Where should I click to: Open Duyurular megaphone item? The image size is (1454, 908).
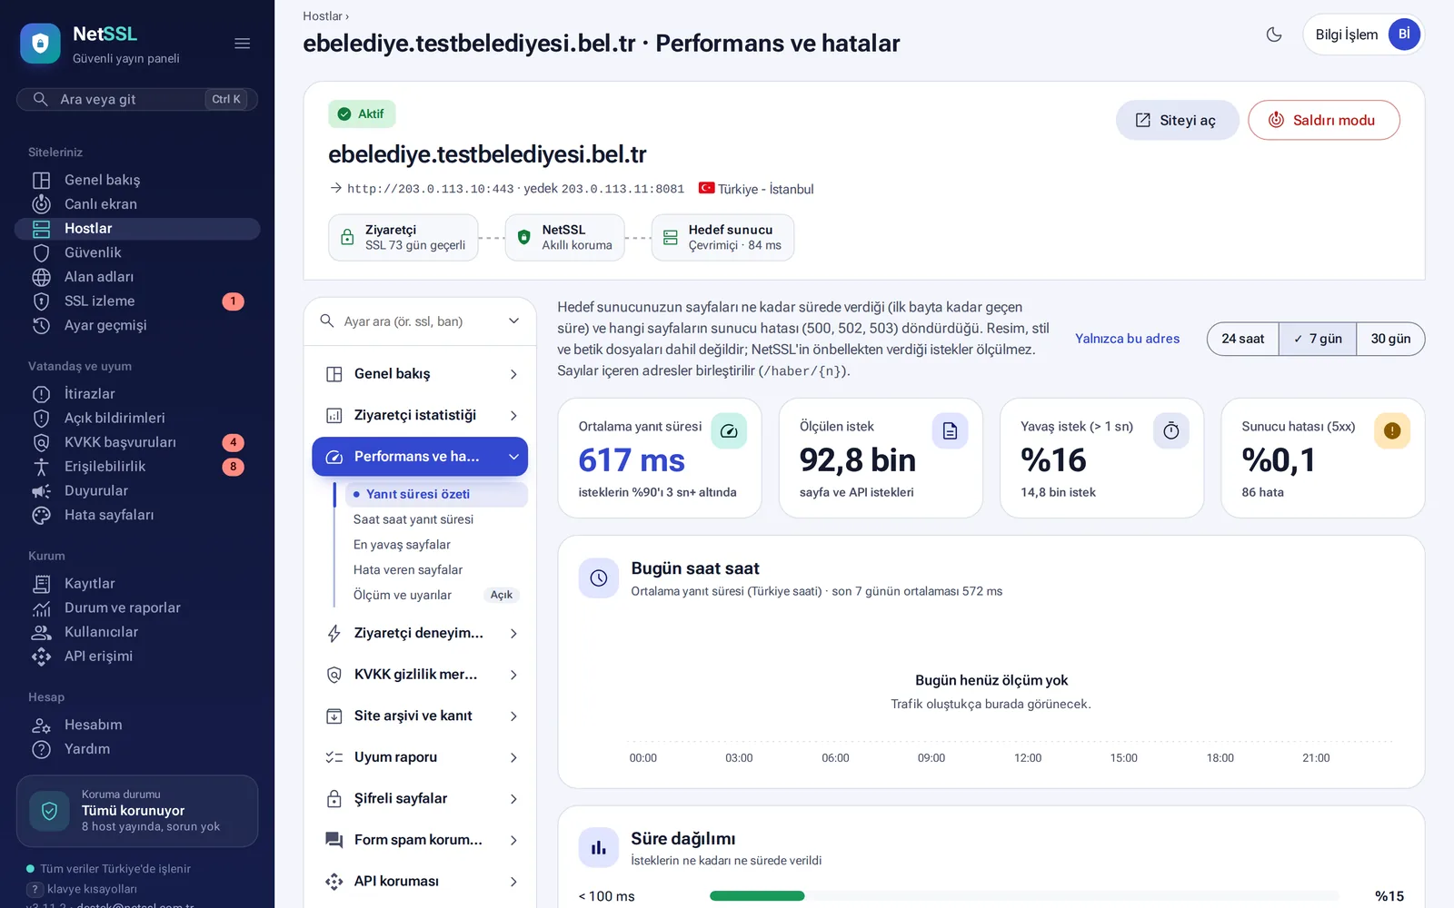pyautogui.click(x=137, y=490)
